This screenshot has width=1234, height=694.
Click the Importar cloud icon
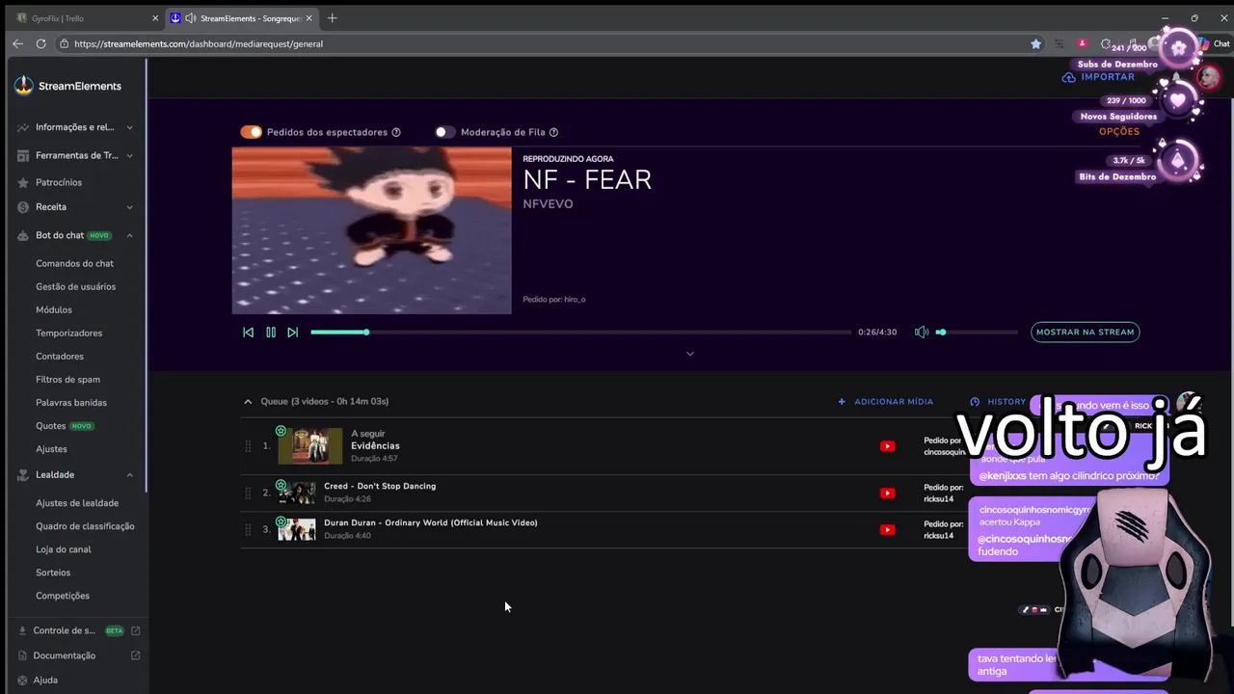pos(1068,77)
